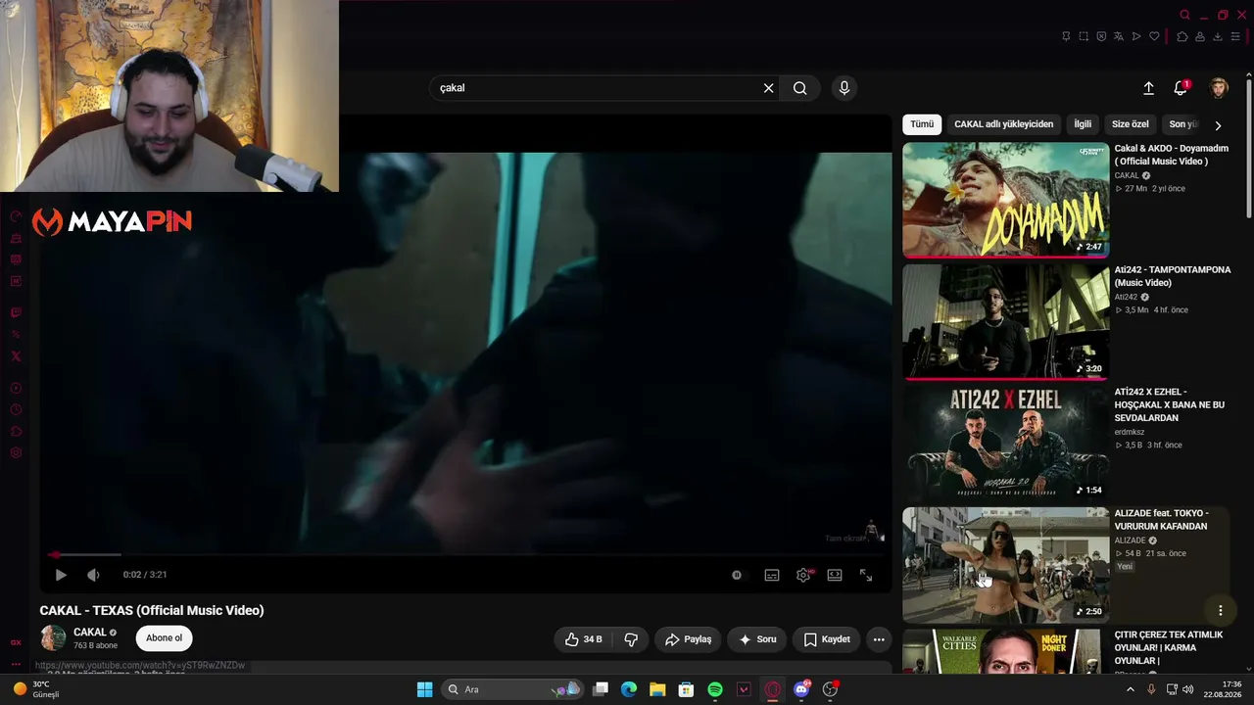Click the 'Soru' ask button
The image size is (1254, 705).
(x=757, y=639)
